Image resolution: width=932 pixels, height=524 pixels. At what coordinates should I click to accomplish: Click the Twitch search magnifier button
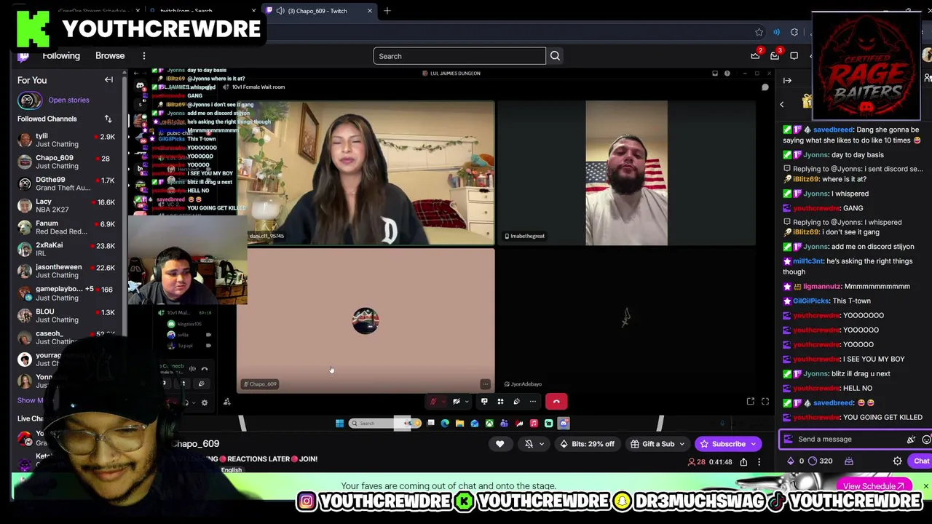pos(555,56)
